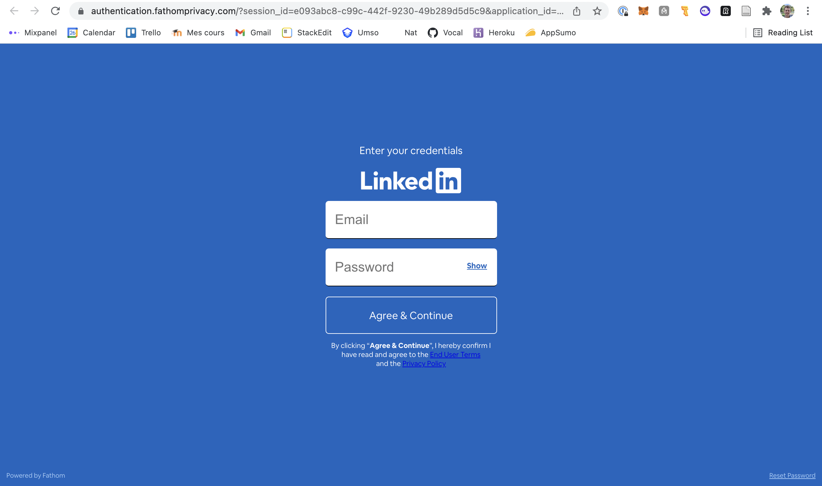Click the Chrome profile avatar

point(787,11)
